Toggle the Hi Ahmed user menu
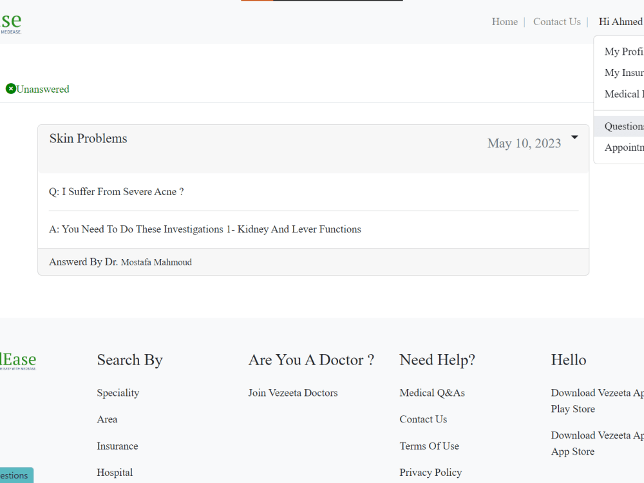 pyautogui.click(x=621, y=22)
